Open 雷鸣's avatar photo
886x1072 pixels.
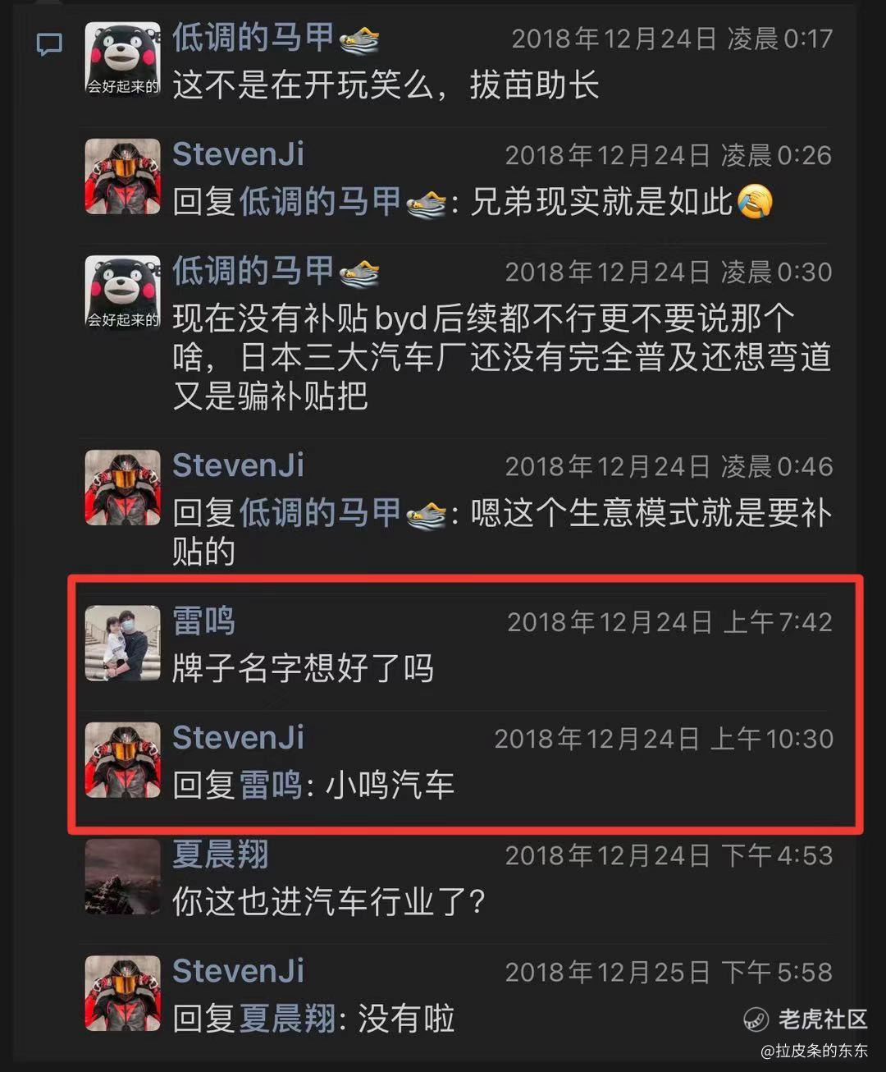click(123, 644)
